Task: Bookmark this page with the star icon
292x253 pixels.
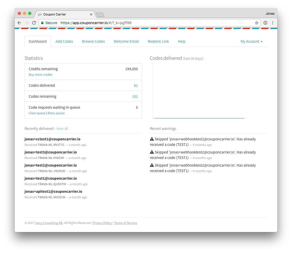Action: pyautogui.click(x=257, y=23)
